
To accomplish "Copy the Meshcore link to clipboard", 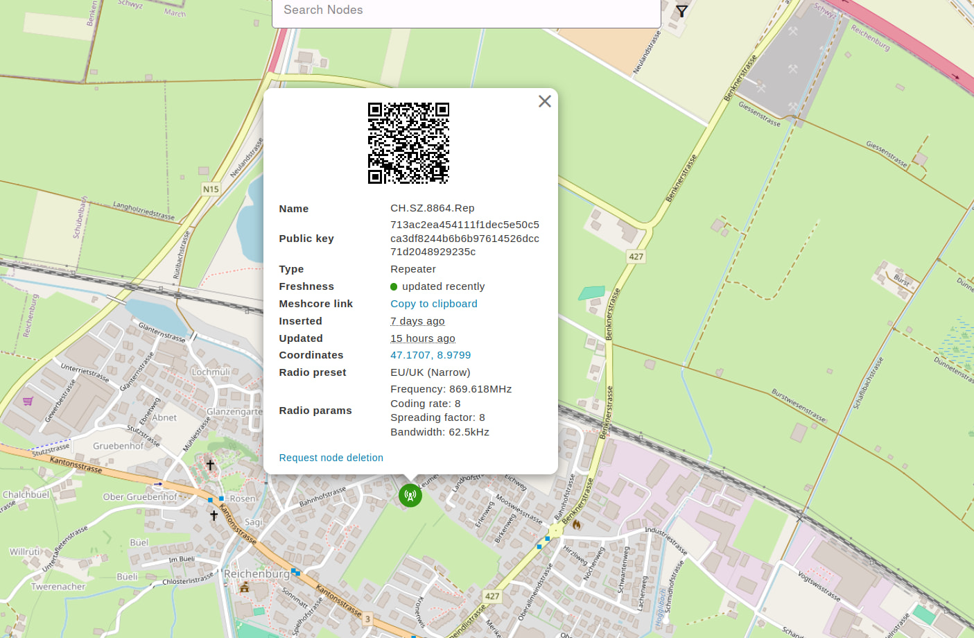I will tap(434, 304).
